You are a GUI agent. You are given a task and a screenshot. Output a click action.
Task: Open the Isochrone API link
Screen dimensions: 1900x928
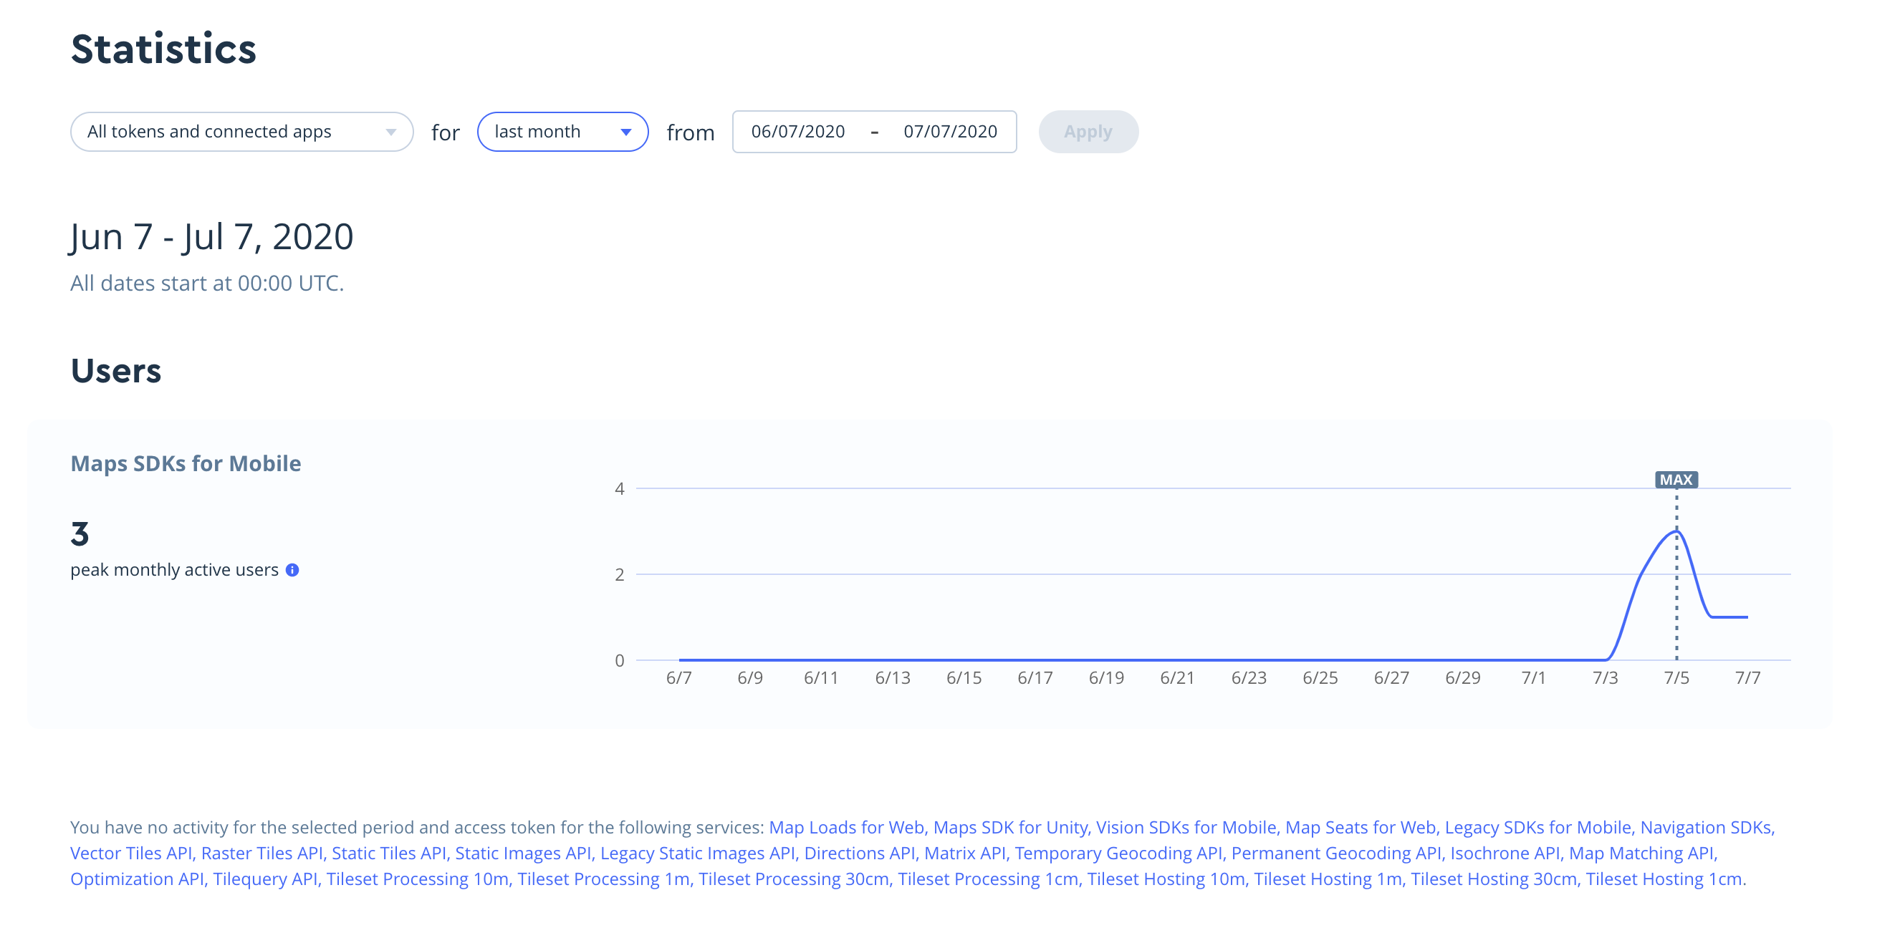tap(1506, 853)
